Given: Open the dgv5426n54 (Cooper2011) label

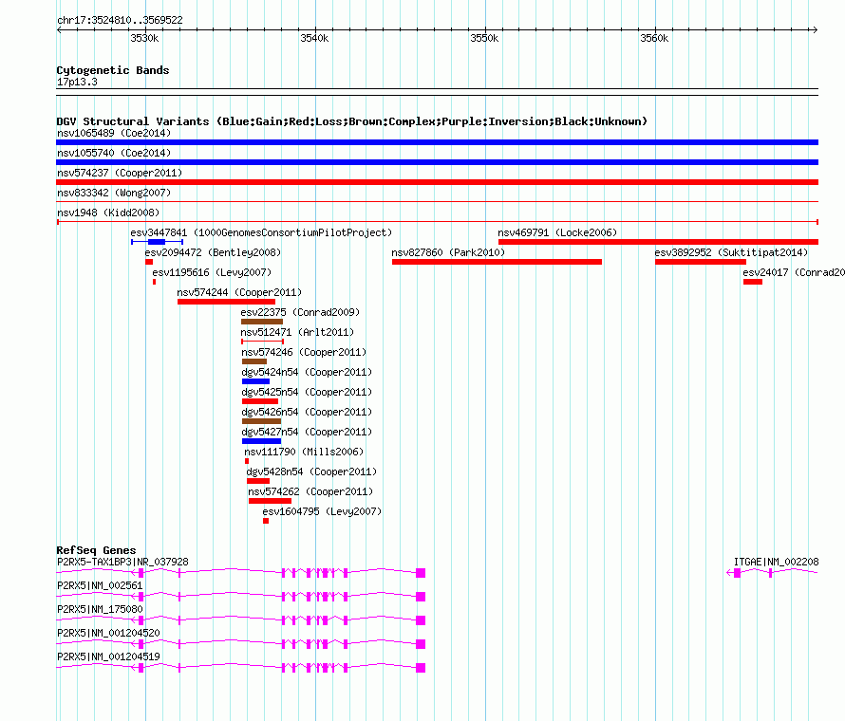Looking at the screenshot, I should [307, 412].
